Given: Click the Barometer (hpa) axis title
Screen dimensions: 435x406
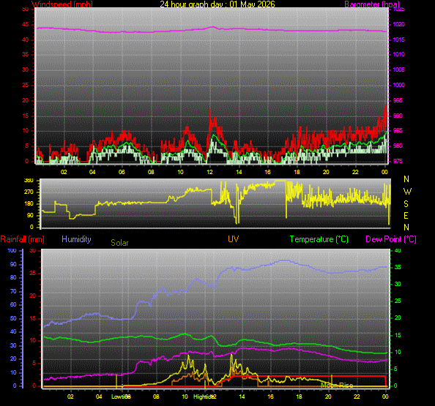Looking at the screenshot, I should (x=372, y=4).
